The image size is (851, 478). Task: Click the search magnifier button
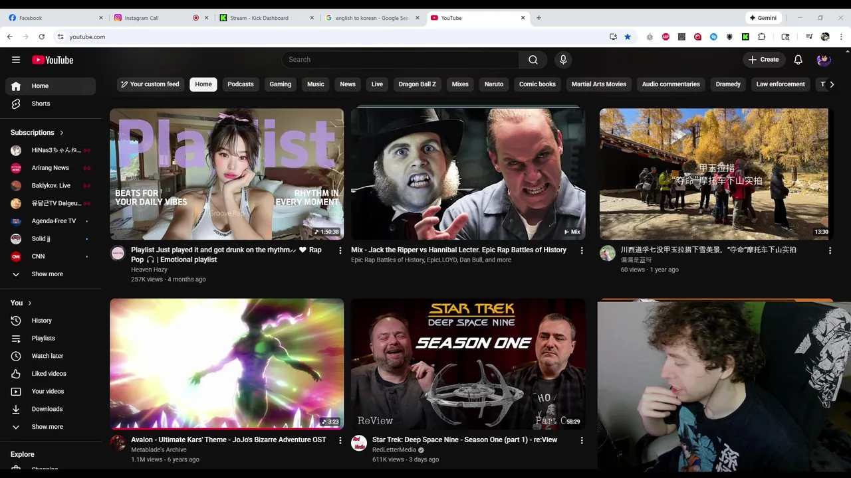[533, 60]
